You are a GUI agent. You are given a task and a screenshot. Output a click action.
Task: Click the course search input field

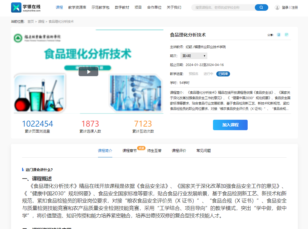click(x=223, y=7)
